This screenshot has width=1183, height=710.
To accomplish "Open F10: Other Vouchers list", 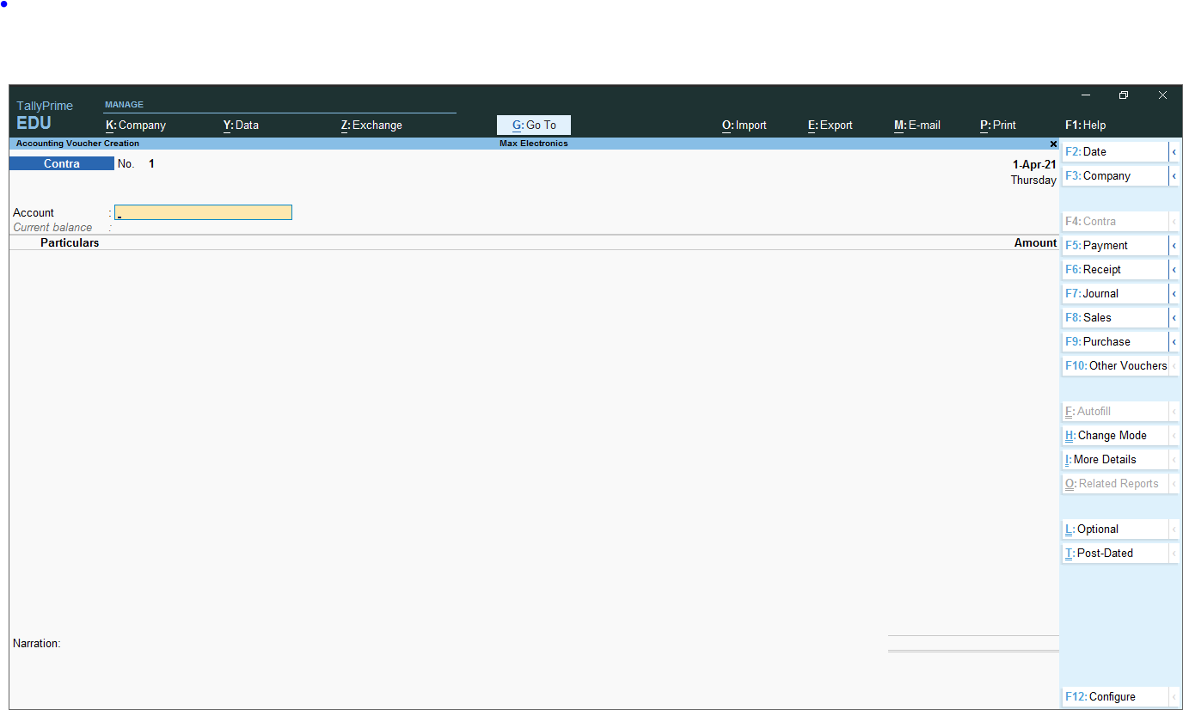I will click(x=1115, y=365).
